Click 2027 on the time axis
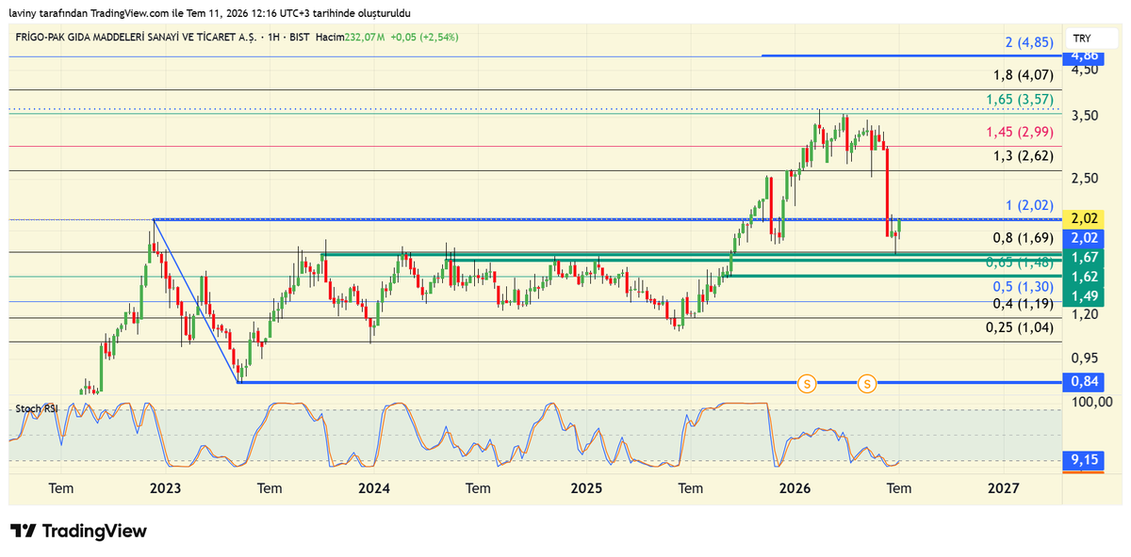Screen dimensions: 1131x557 [1004, 488]
